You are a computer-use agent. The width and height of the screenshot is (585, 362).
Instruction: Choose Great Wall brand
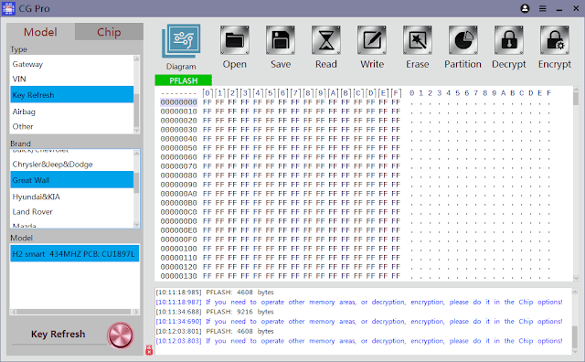tap(71, 180)
